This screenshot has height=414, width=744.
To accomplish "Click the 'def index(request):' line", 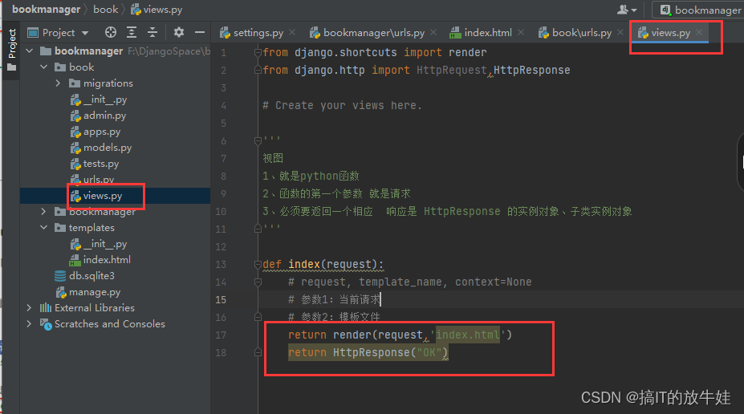I will coord(323,264).
